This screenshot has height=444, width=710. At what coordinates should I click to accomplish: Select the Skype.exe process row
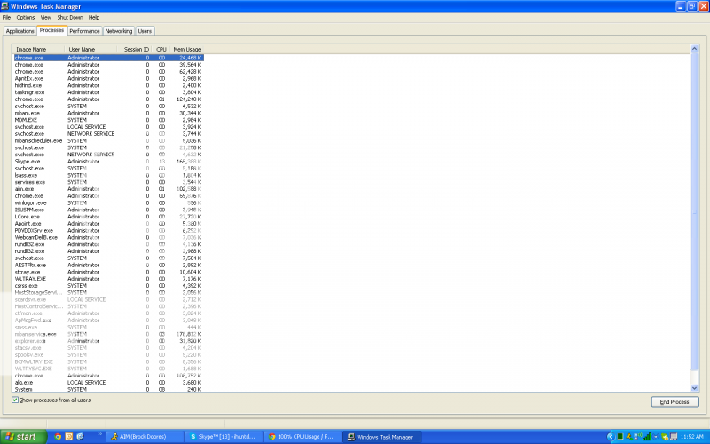click(108, 162)
